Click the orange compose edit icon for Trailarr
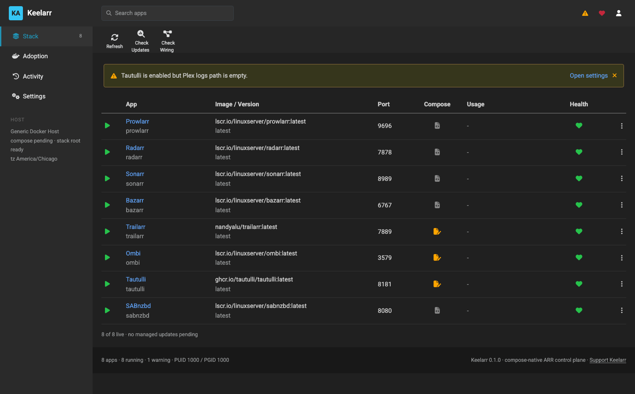The image size is (635, 394). [437, 231]
